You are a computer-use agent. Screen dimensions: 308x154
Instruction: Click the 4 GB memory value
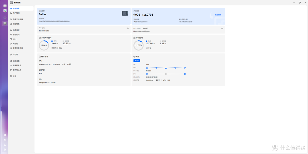tap(40, 73)
